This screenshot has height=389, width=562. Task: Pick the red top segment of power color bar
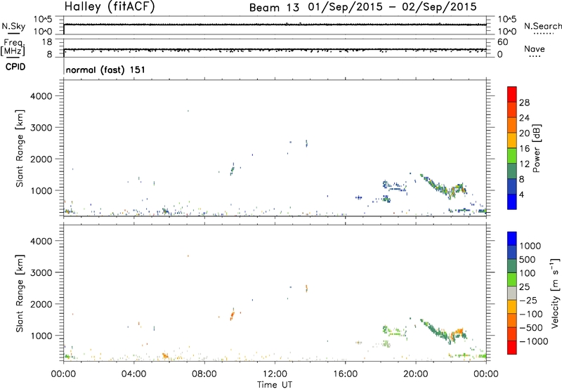coord(512,95)
